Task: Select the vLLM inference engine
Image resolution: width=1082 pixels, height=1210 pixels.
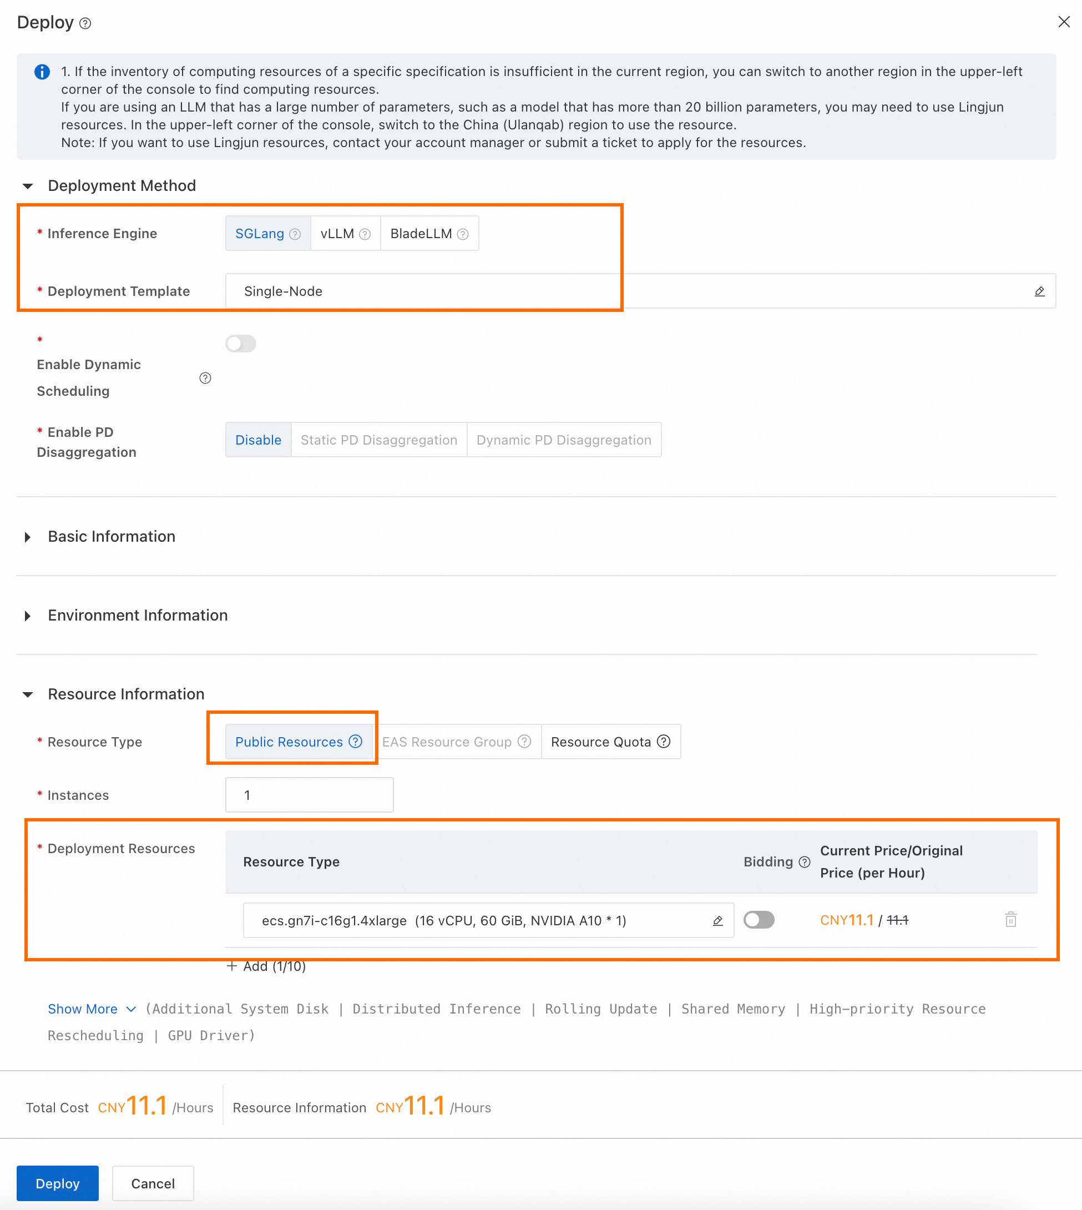Action: coord(345,234)
